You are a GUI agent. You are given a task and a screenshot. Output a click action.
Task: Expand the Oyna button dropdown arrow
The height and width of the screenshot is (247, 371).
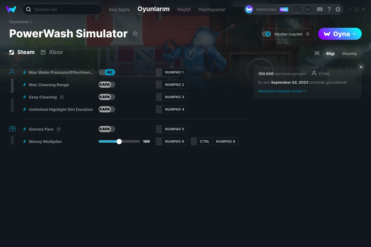click(x=355, y=34)
